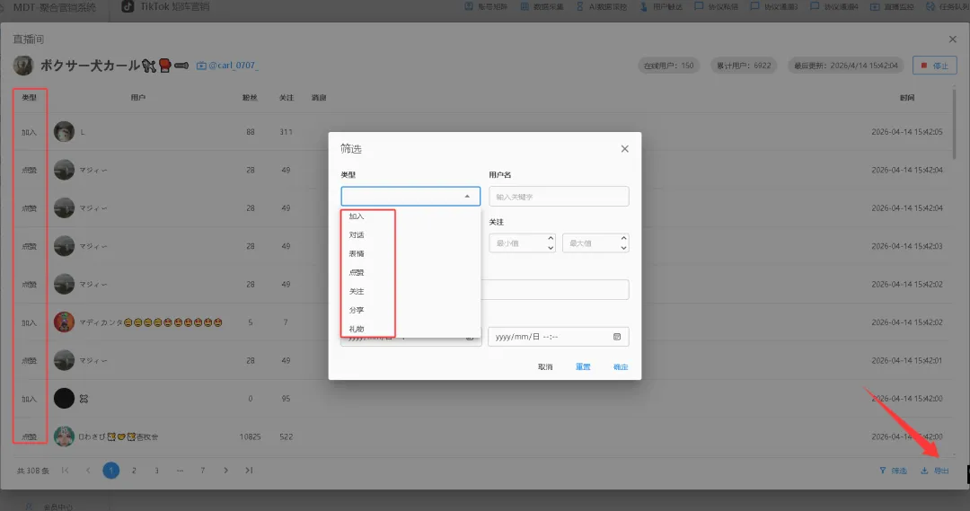Image resolution: width=970 pixels, height=511 pixels.
Task: Close the 筛选 dialog with X
Action: click(x=625, y=148)
